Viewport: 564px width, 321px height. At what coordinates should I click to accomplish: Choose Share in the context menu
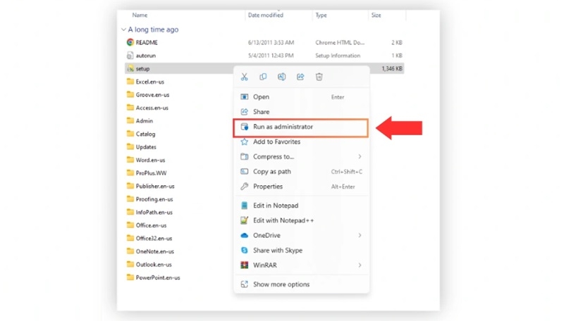pyautogui.click(x=301, y=112)
